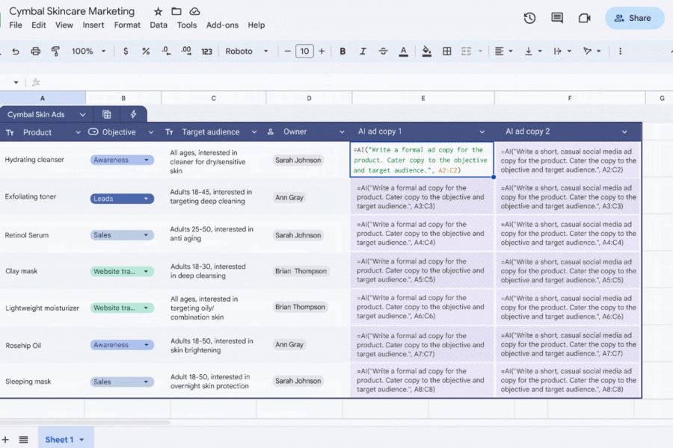
Task: Click the font size field showing 10
Action: [x=304, y=52]
